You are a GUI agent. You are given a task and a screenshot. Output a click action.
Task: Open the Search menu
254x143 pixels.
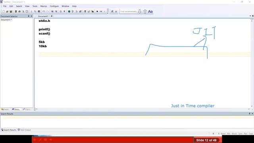[19, 6]
